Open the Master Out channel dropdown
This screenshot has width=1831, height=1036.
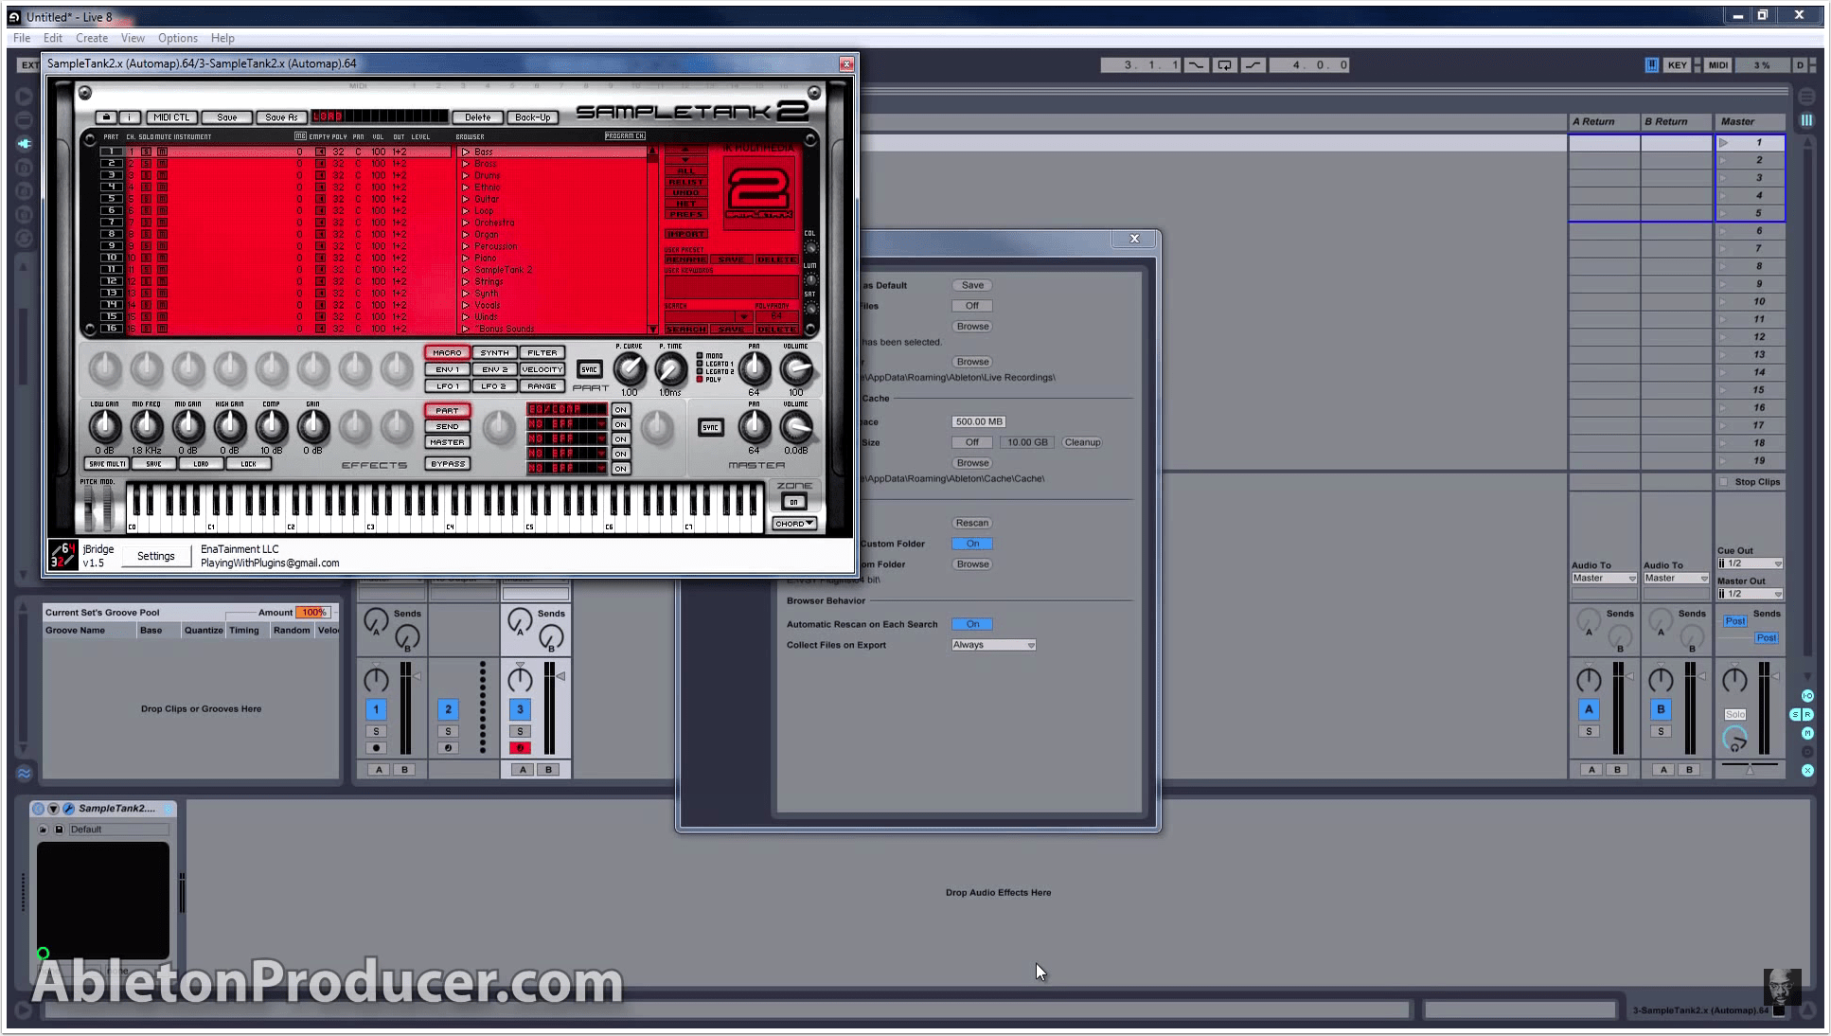click(1750, 594)
